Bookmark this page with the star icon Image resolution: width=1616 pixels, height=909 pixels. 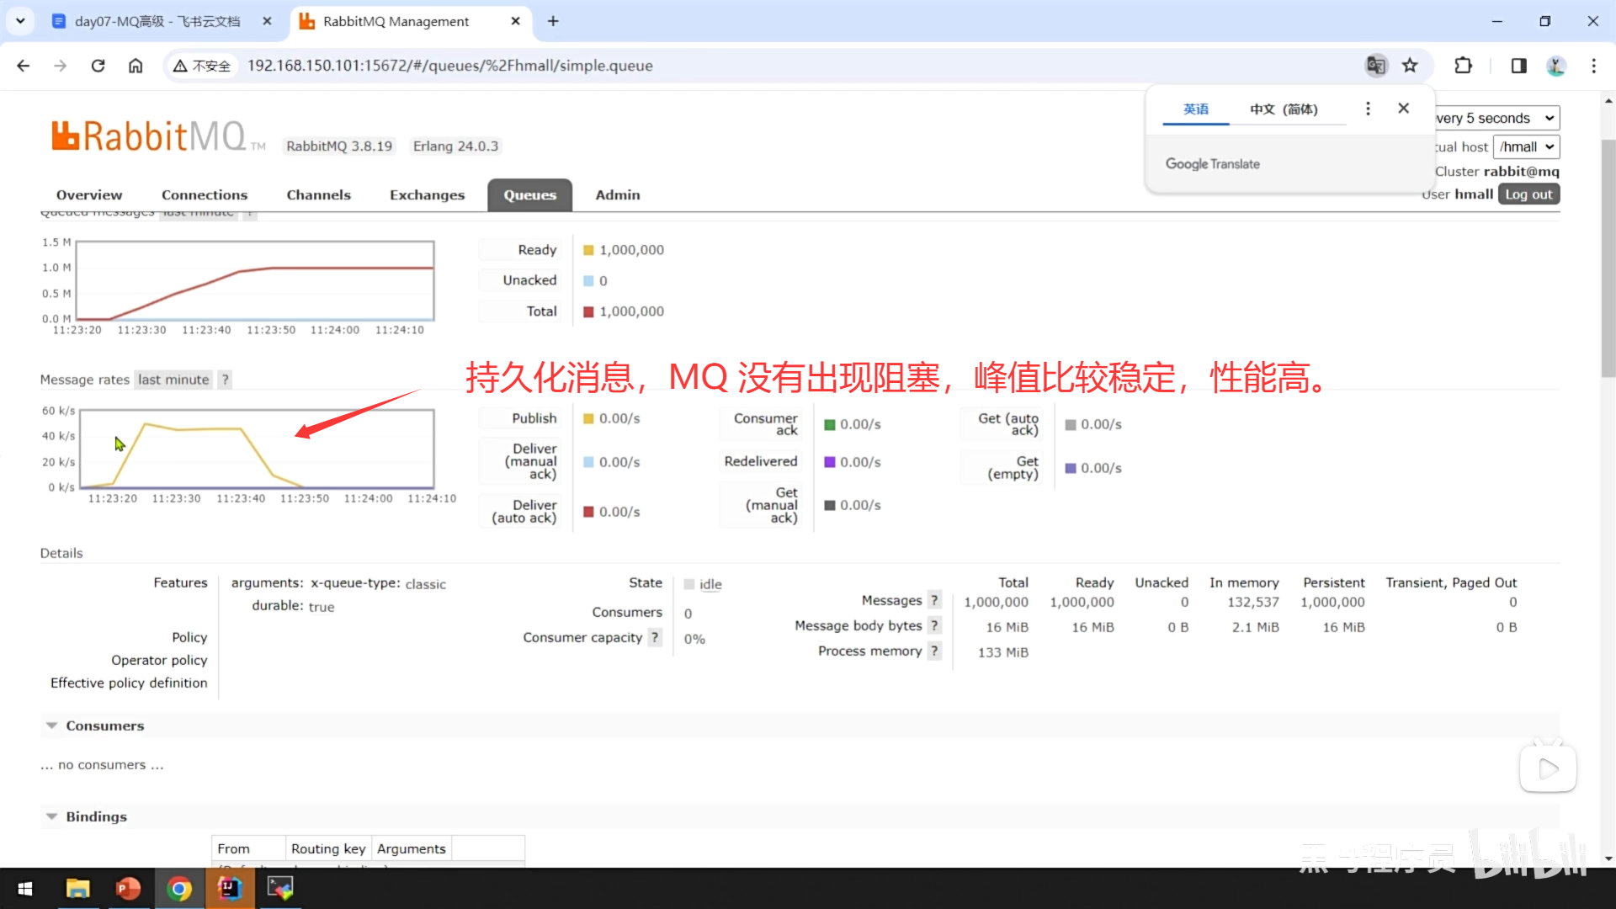click(1410, 66)
